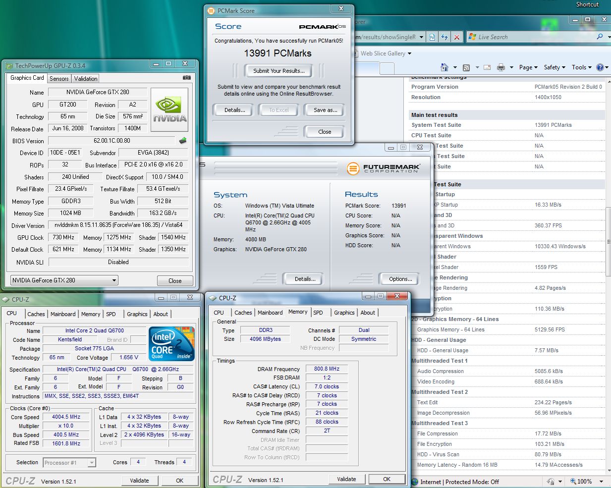Click OK in right CPU-Z window
The width and height of the screenshot is (611, 488).
[387, 479]
